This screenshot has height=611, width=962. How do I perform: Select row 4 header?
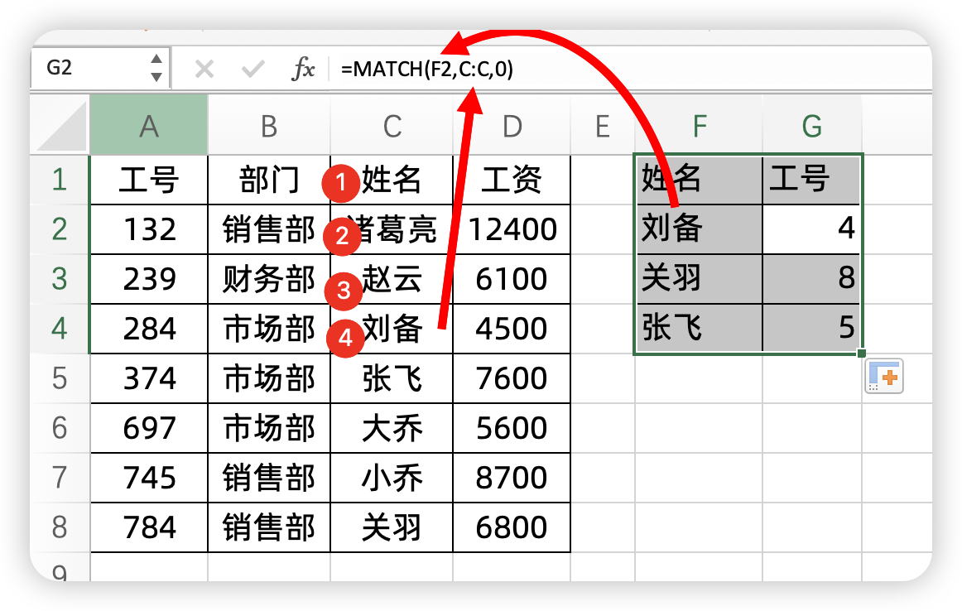[x=60, y=329]
